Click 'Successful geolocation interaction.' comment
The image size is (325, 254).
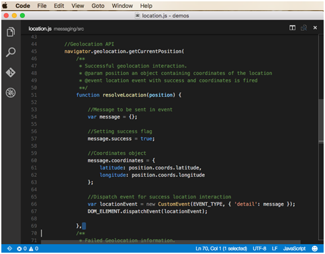136,66
